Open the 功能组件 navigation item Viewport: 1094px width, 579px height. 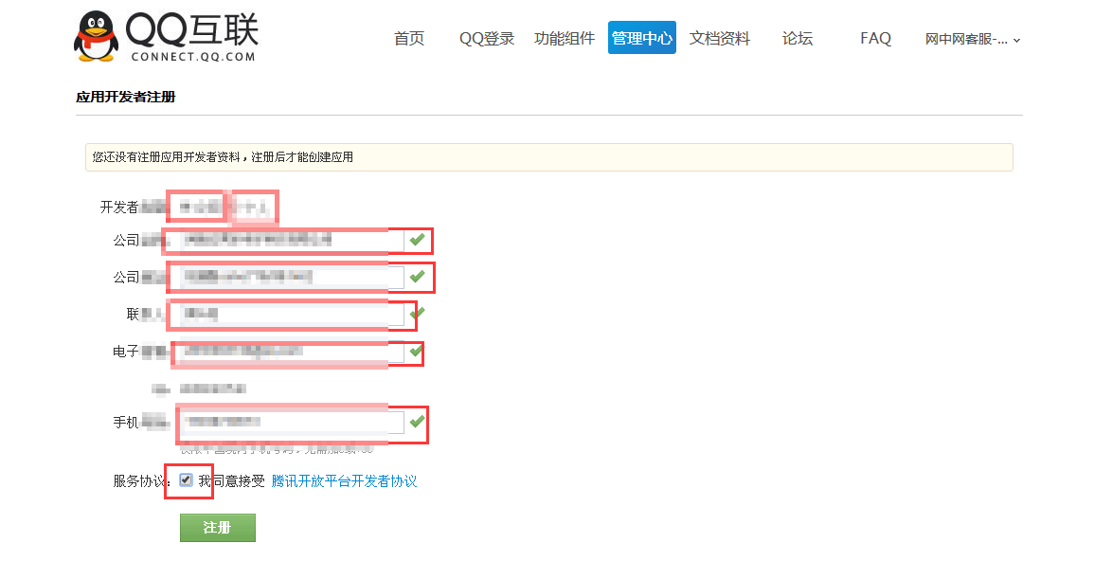[x=565, y=39]
